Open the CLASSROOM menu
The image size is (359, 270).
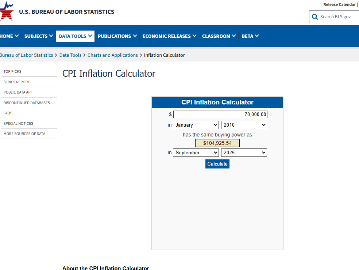(219, 36)
